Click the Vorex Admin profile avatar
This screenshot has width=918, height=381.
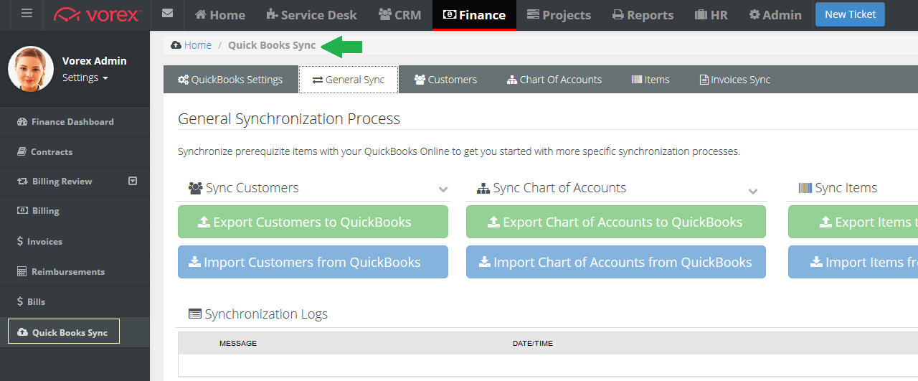(31, 69)
